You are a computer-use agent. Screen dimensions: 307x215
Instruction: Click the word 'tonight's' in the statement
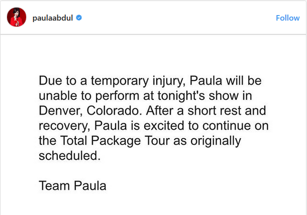pos(181,96)
